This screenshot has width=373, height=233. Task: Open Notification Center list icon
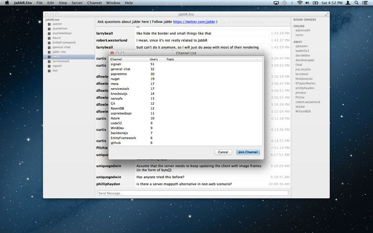point(365,3)
